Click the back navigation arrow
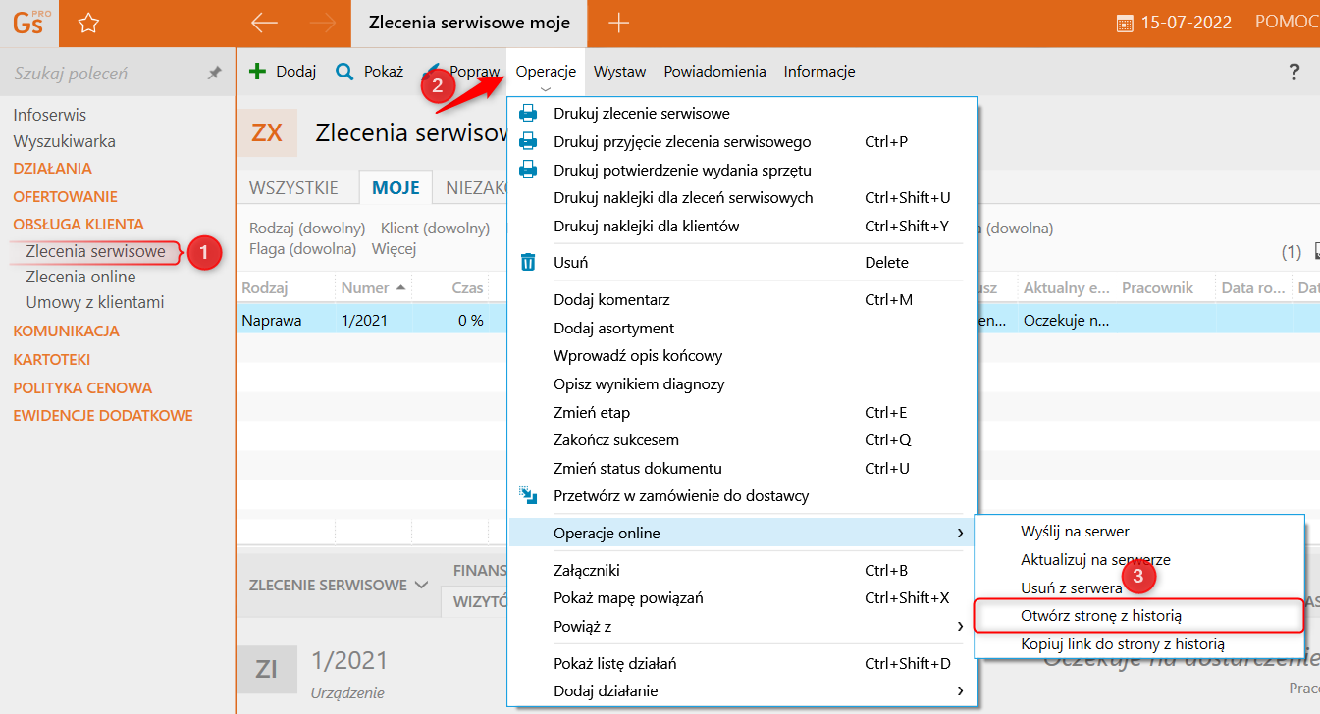Image resolution: width=1320 pixels, height=714 pixels. point(264,23)
